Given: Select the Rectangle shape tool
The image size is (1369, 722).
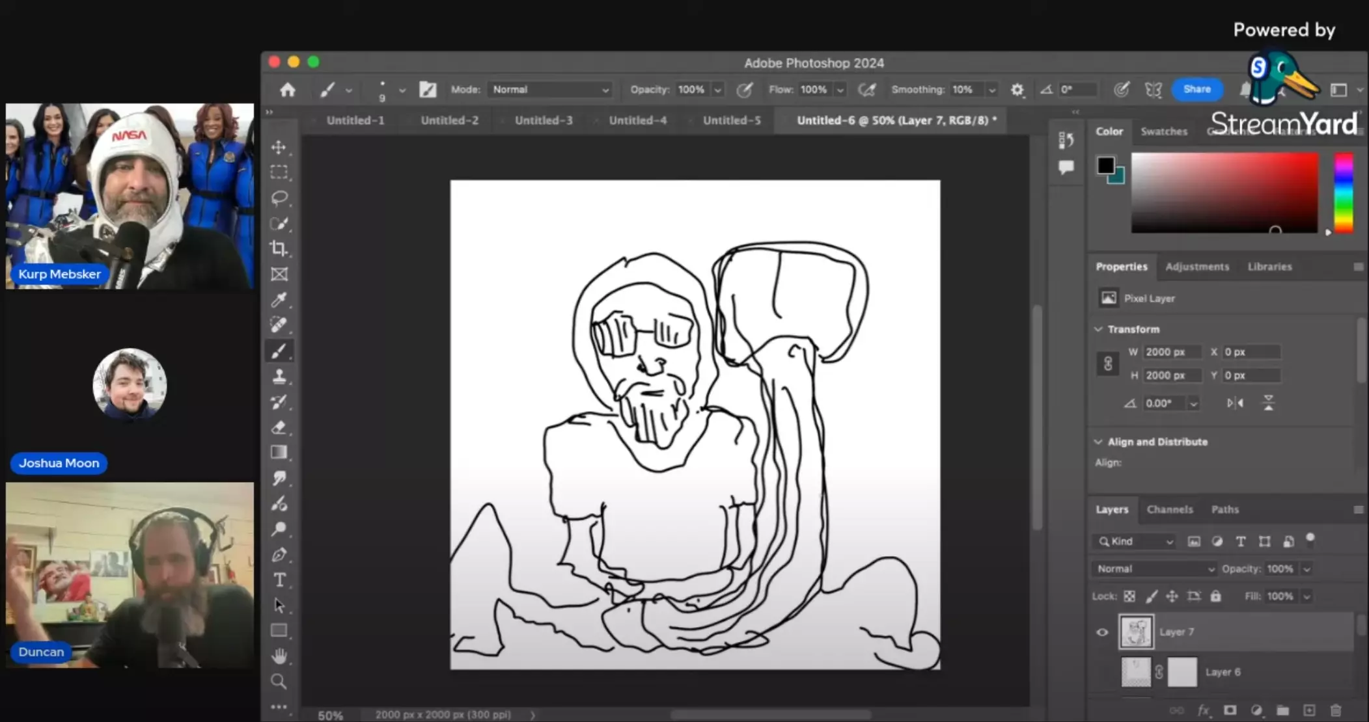Looking at the screenshot, I should 279,631.
